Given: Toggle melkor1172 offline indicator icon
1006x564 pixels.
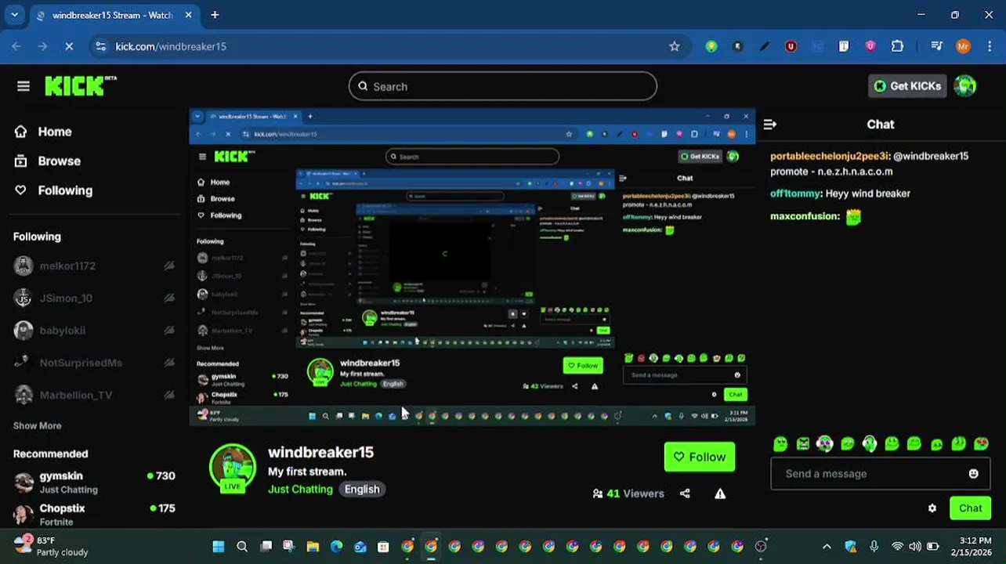Looking at the screenshot, I should point(168,266).
